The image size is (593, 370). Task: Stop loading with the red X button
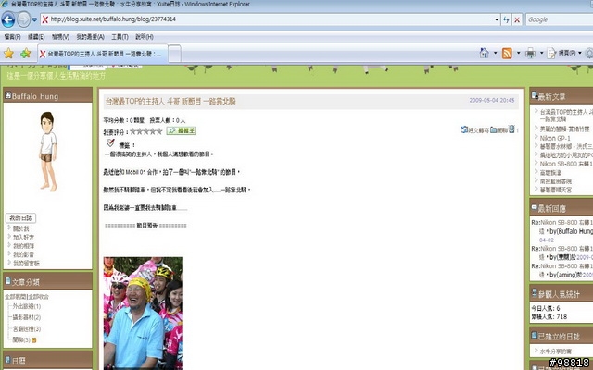(517, 19)
